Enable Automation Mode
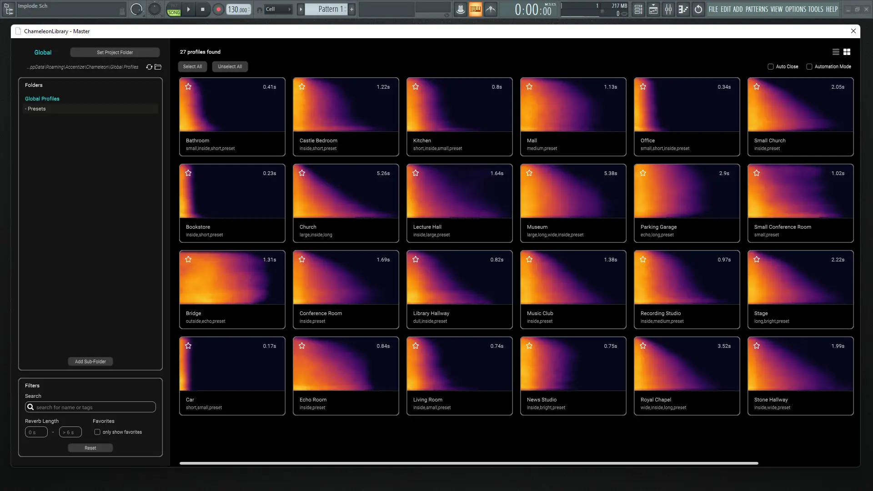This screenshot has height=491, width=873. pyautogui.click(x=810, y=66)
